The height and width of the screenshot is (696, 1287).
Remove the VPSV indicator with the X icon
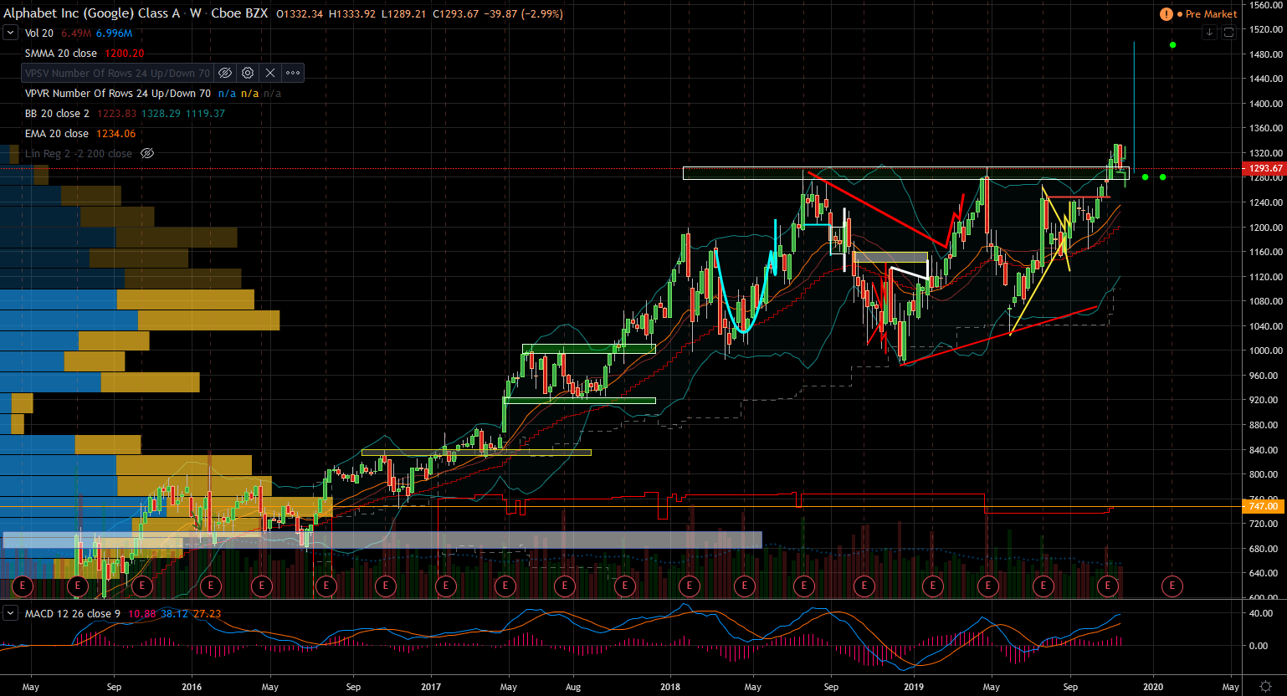270,73
